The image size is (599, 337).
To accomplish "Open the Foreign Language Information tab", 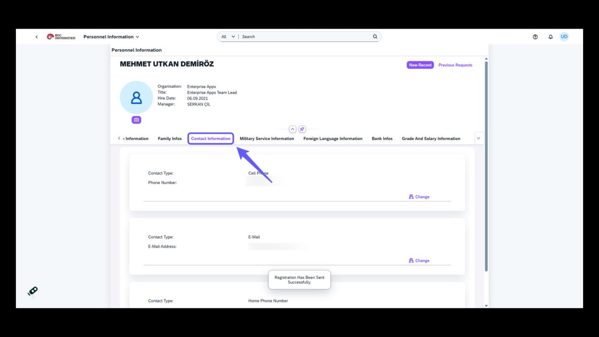I will (333, 139).
